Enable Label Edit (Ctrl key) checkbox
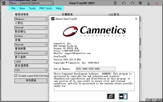 16,75
